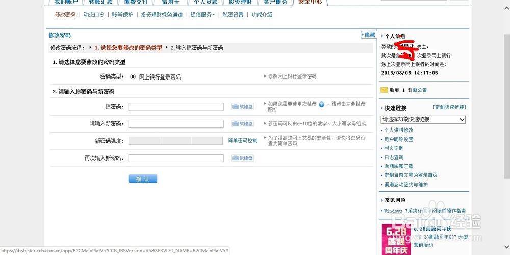Click hint 新密码可以由6-10位的数字、大小写字母组成

(317, 124)
